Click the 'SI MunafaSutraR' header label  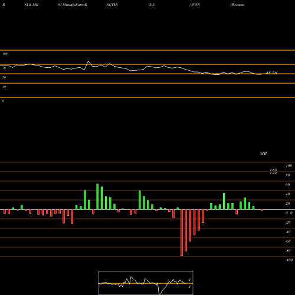point(73,5)
